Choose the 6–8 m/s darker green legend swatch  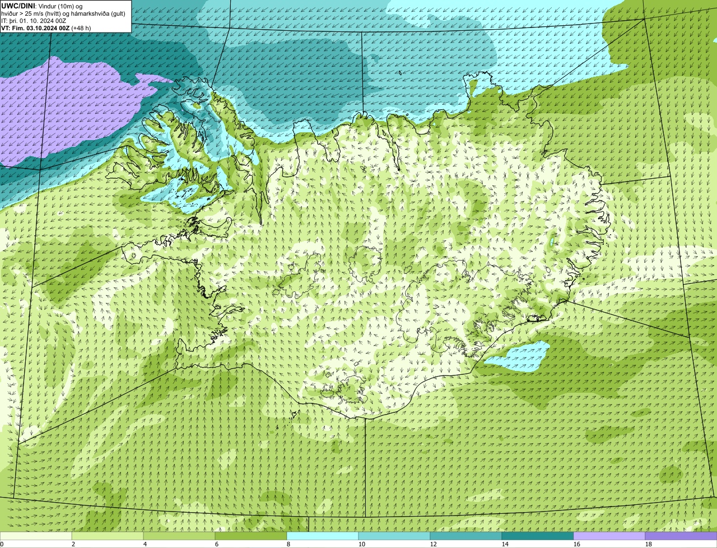click(251, 536)
